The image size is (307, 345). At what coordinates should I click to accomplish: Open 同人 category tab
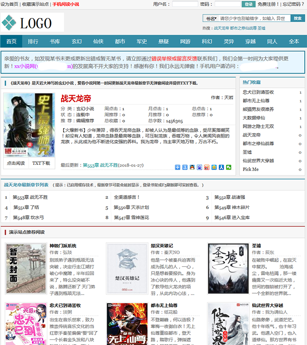272,41
